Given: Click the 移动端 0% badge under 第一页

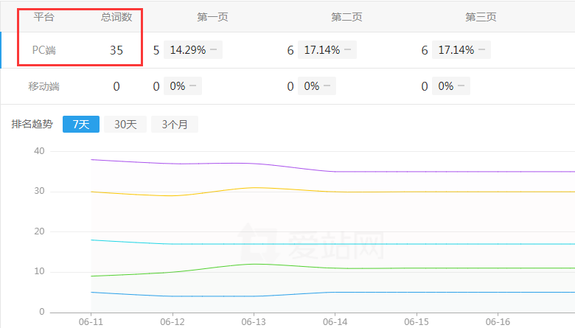Looking at the screenshot, I should (x=182, y=86).
